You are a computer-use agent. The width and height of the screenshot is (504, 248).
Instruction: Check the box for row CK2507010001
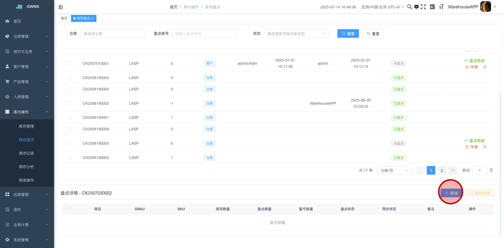69,63
